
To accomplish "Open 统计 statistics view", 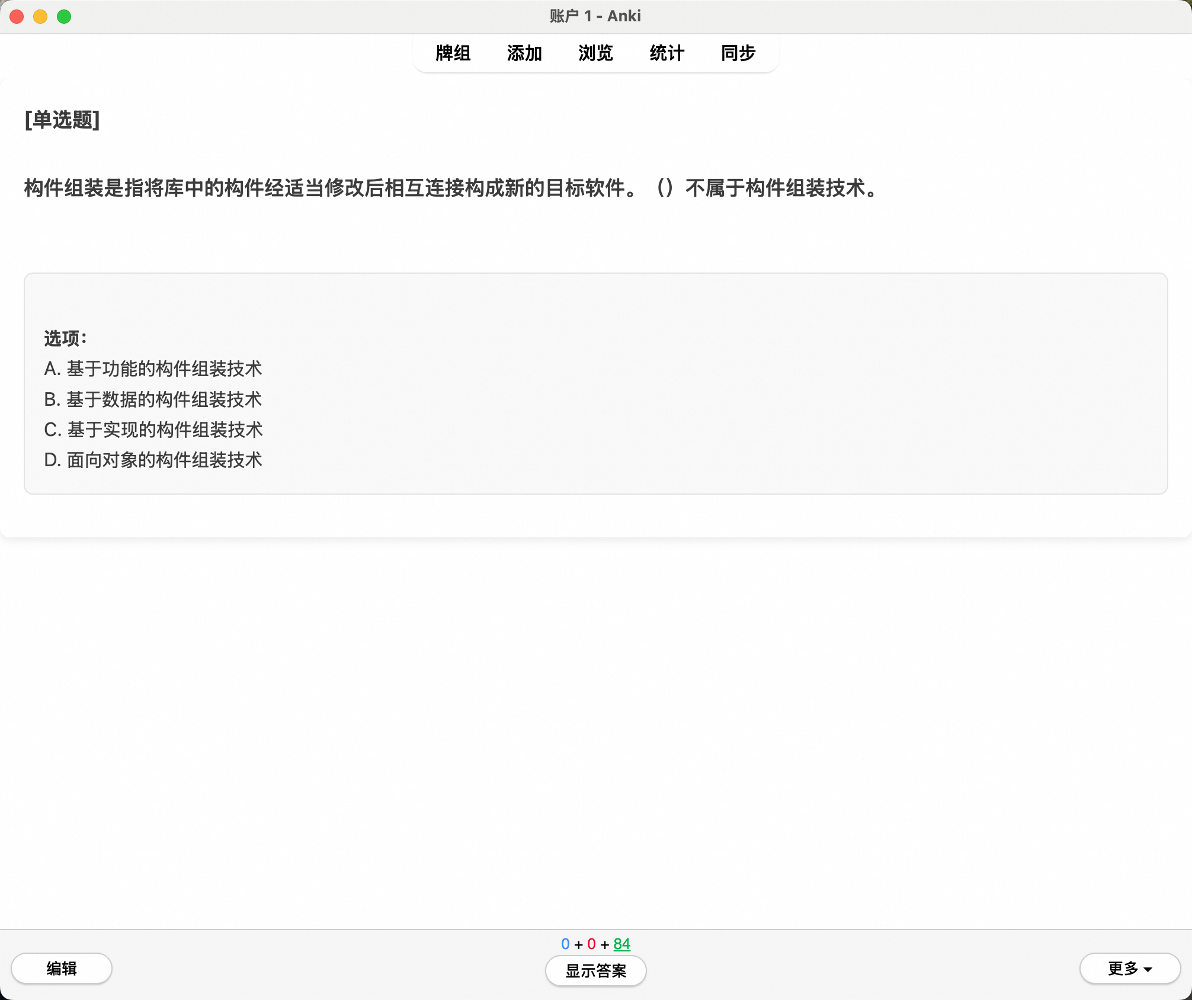I will pos(667,53).
